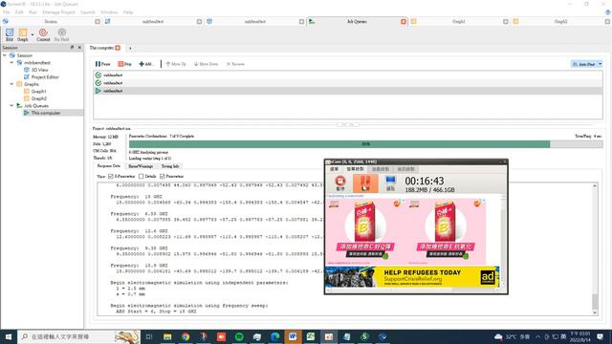This screenshot has width=612, height=344.
Task: Click the capture monitor icon in oCam
Action: [x=391, y=183]
